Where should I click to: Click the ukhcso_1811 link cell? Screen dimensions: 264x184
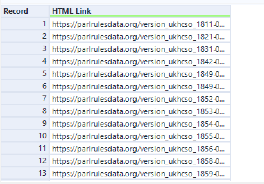pyautogui.click(x=140, y=24)
